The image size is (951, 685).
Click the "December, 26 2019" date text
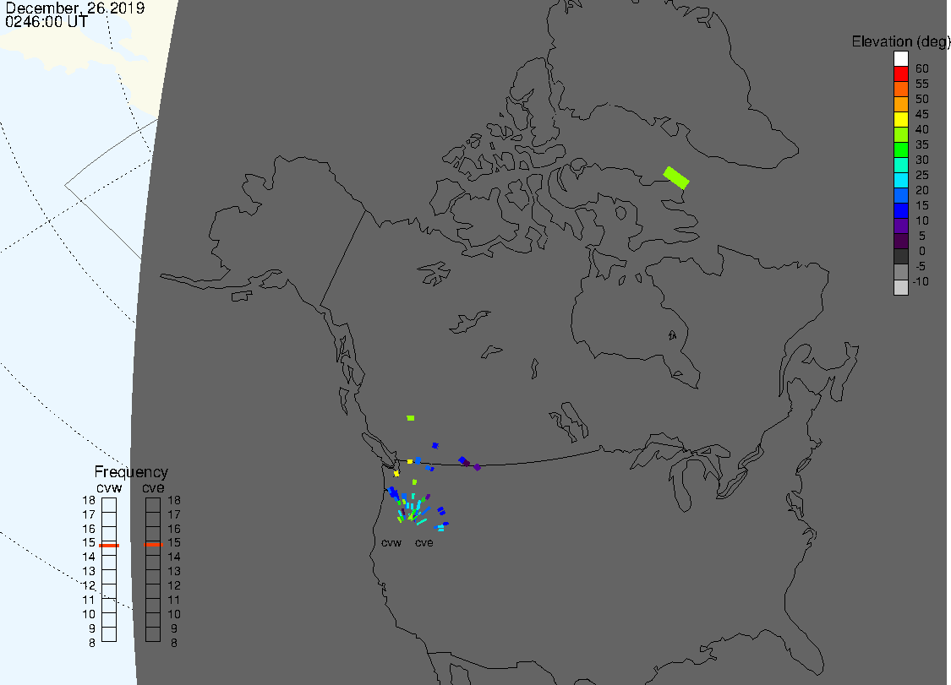pyautogui.click(x=75, y=8)
